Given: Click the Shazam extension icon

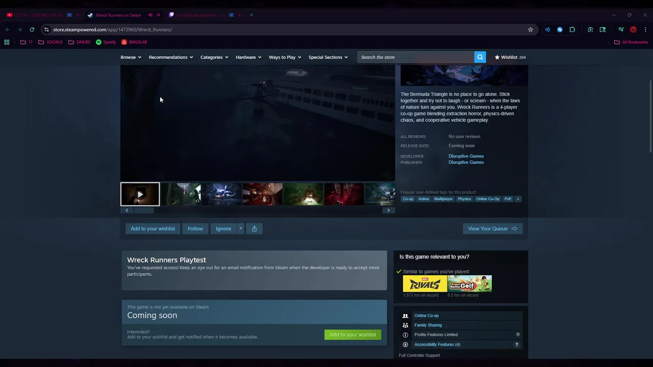Looking at the screenshot, I should [x=560, y=30].
